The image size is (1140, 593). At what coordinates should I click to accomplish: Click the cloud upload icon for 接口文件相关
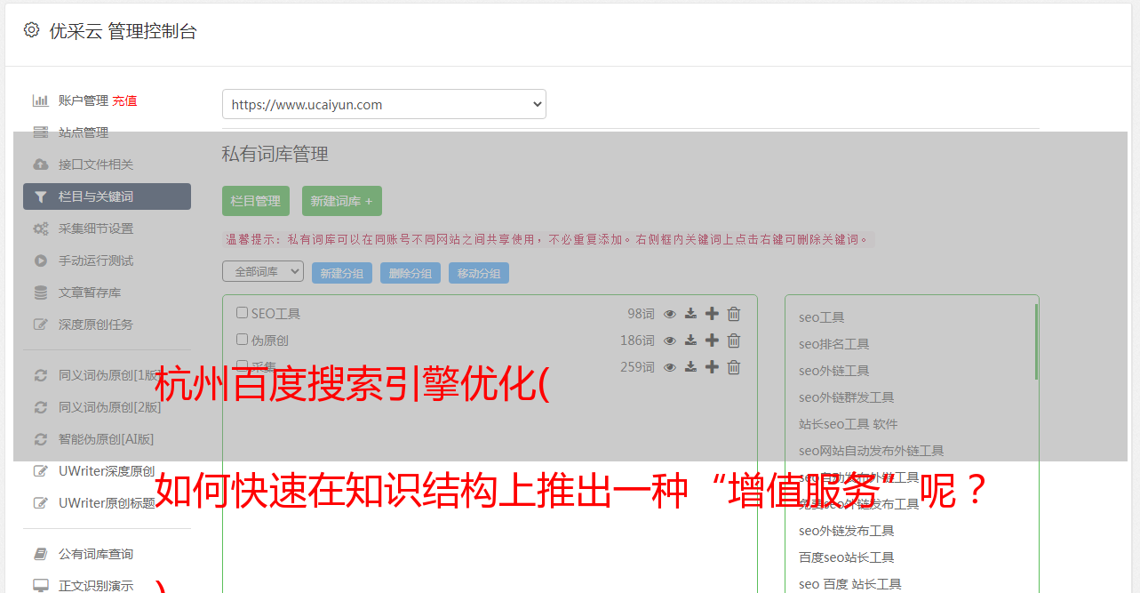pyautogui.click(x=40, y=164)
